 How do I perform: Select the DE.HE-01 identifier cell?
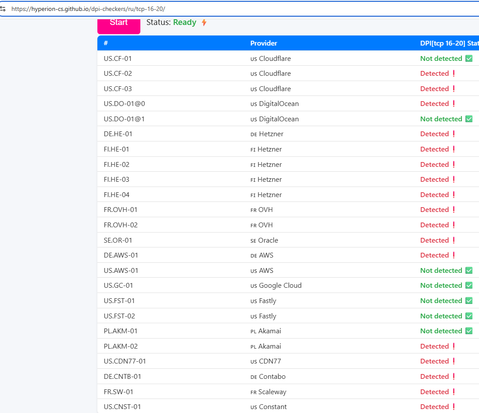click(x=118, y=134)
